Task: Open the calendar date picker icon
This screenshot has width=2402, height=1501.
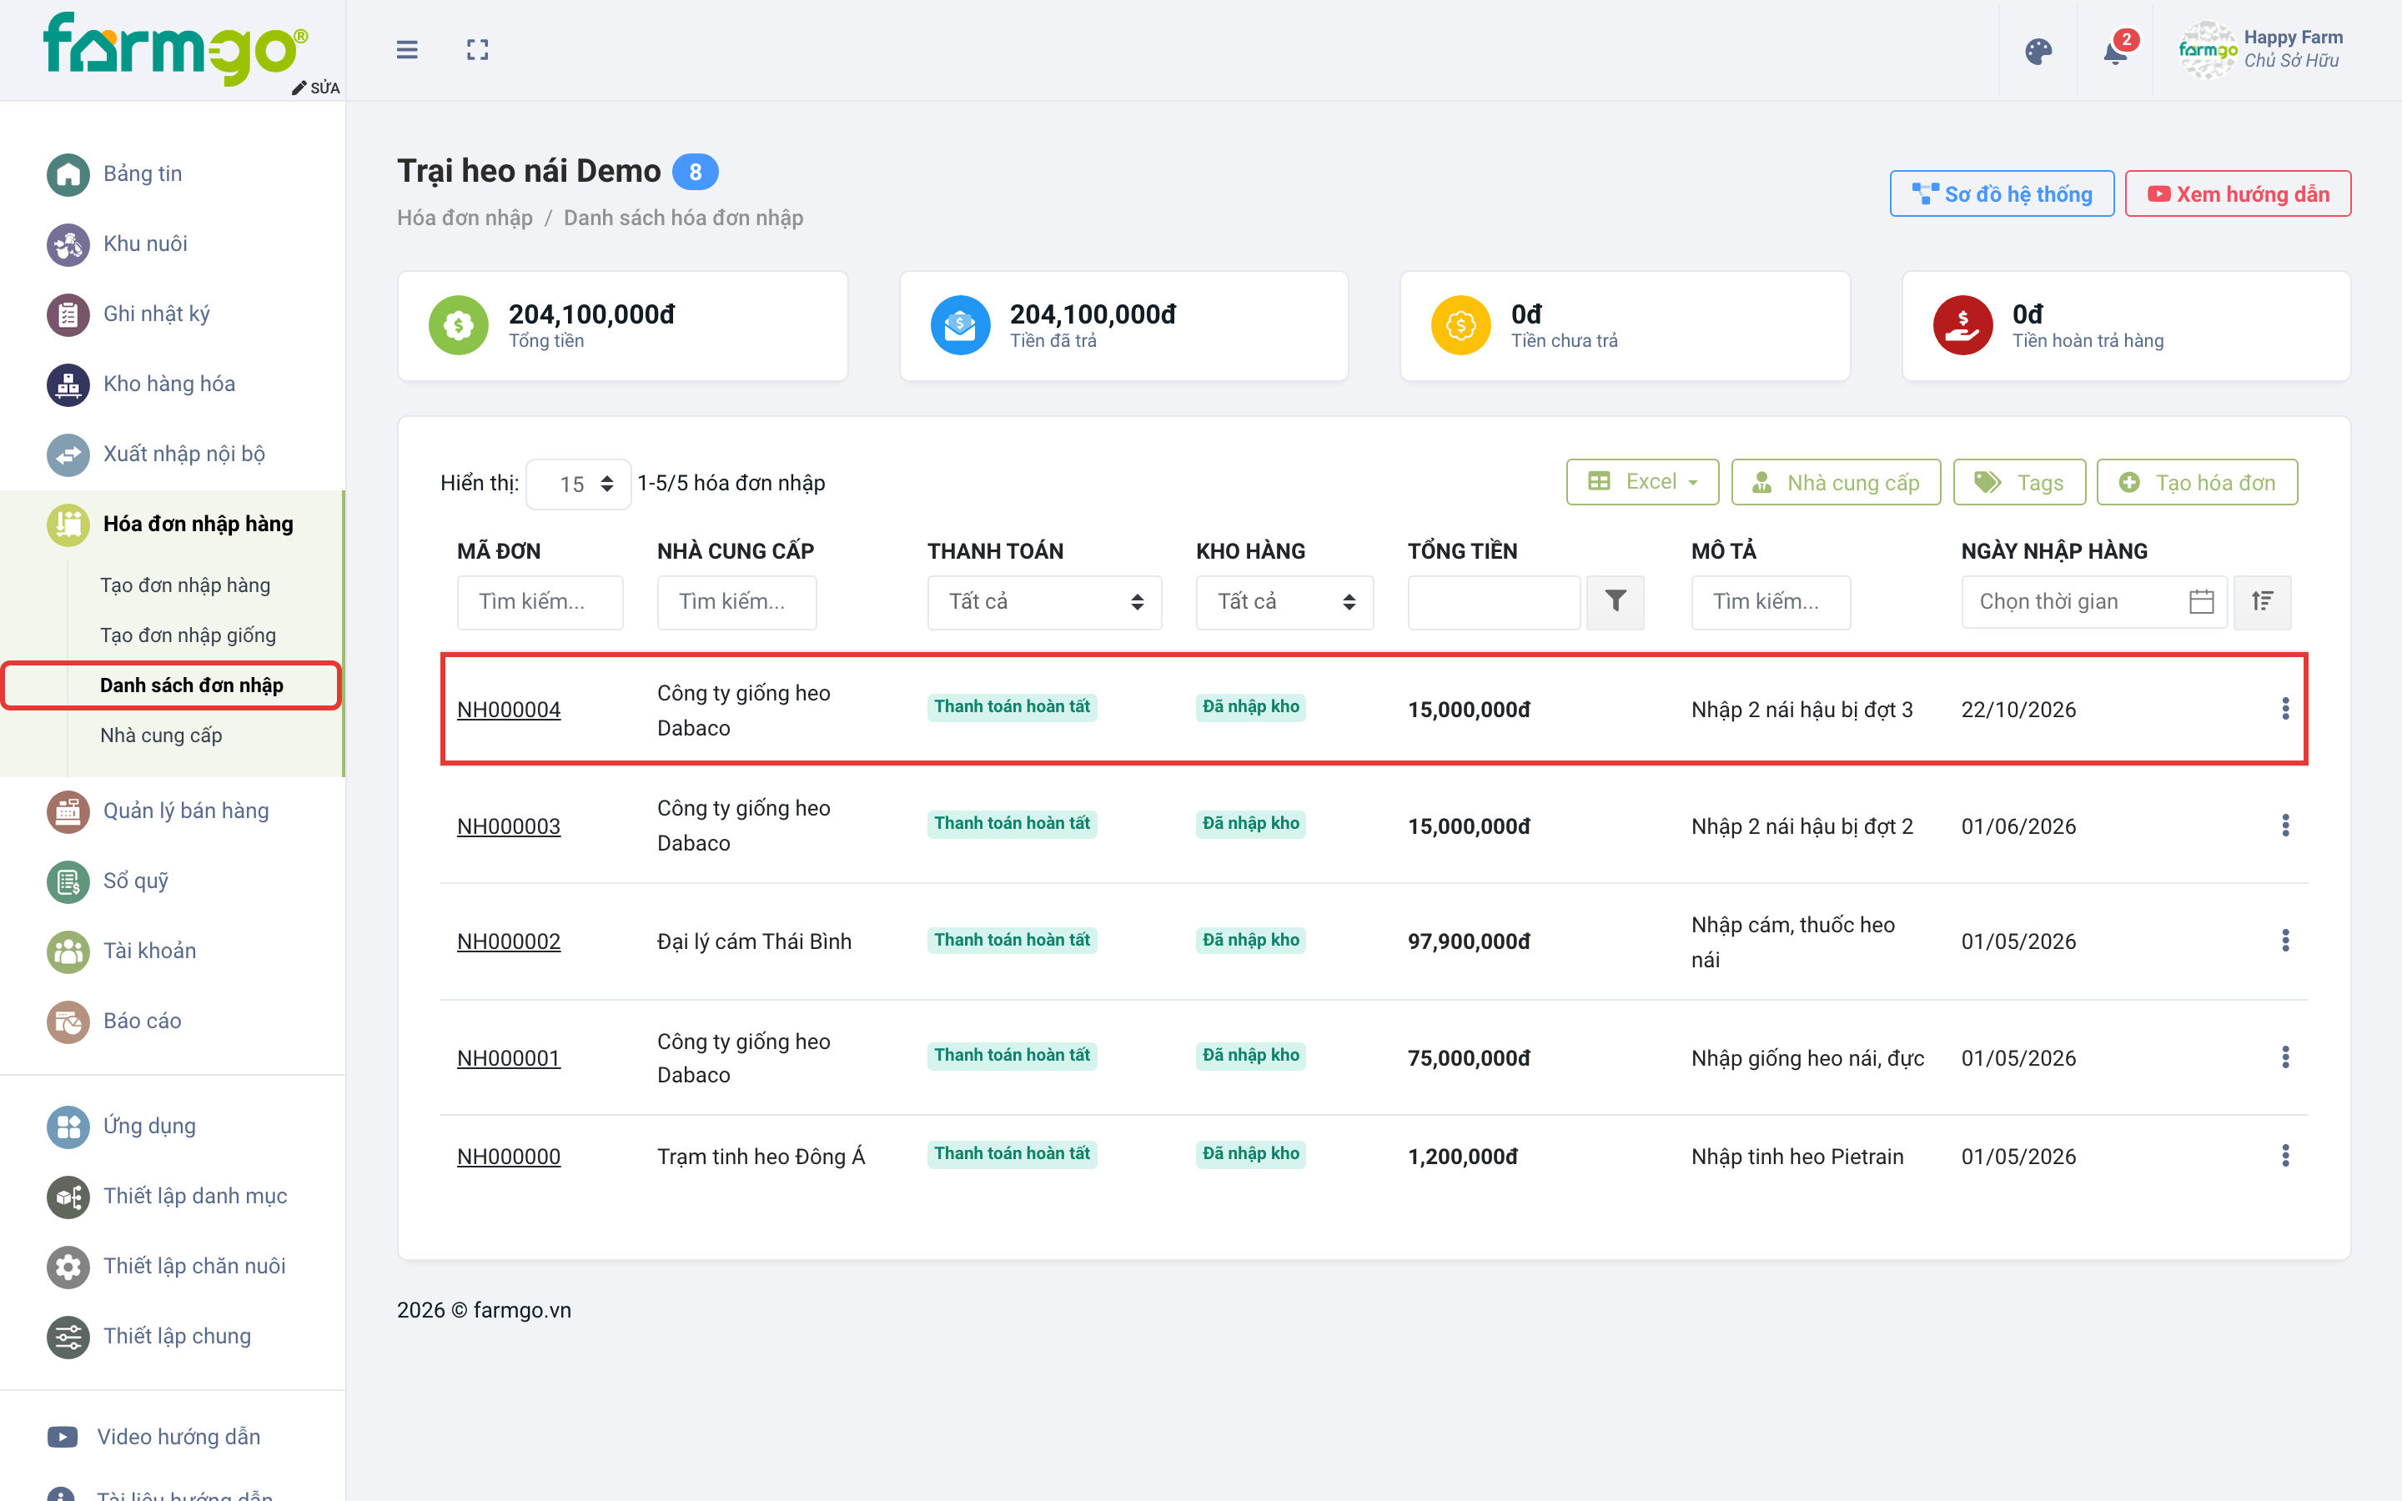Action: [2200, 601]
